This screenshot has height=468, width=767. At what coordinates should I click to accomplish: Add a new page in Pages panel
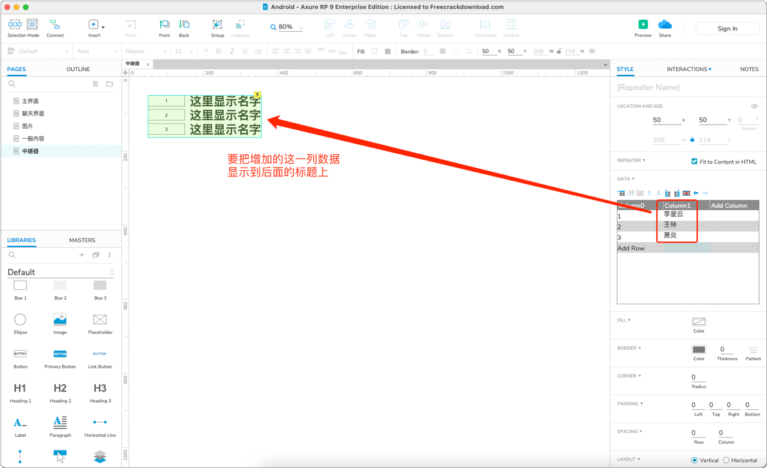(96, 84)
